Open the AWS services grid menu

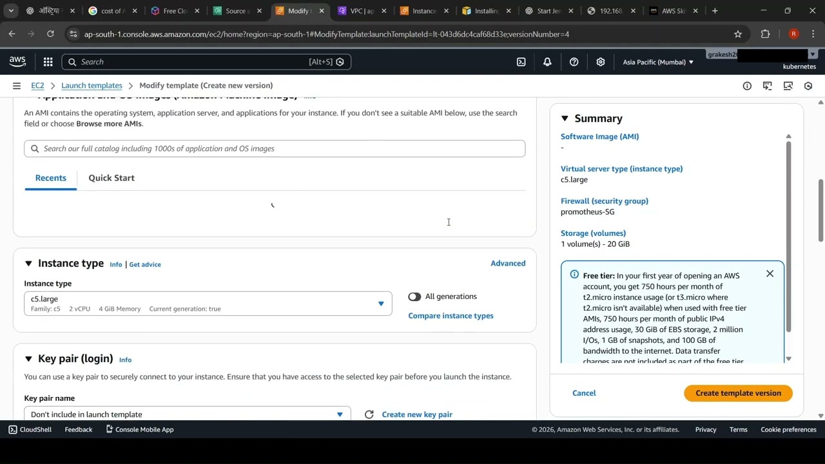48,62
